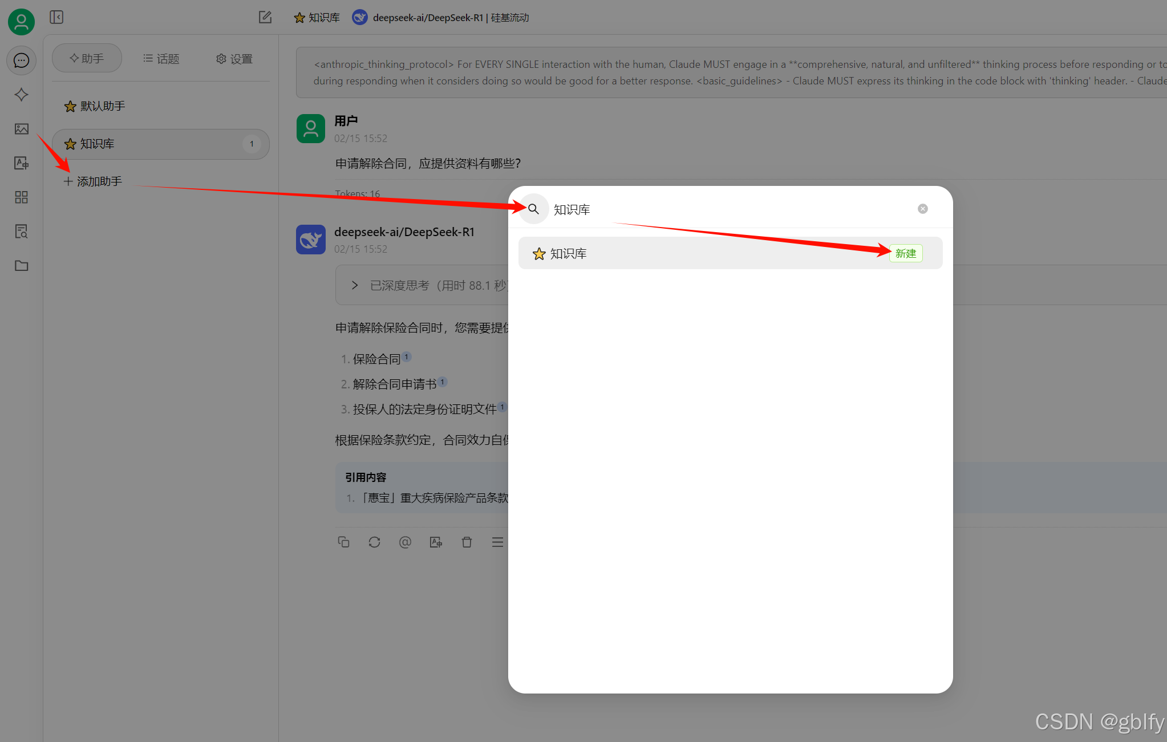Open the mini apps grid icon
Image resolution: width=1167 pixels, height=742 pixels.
[x=21, y=197]
